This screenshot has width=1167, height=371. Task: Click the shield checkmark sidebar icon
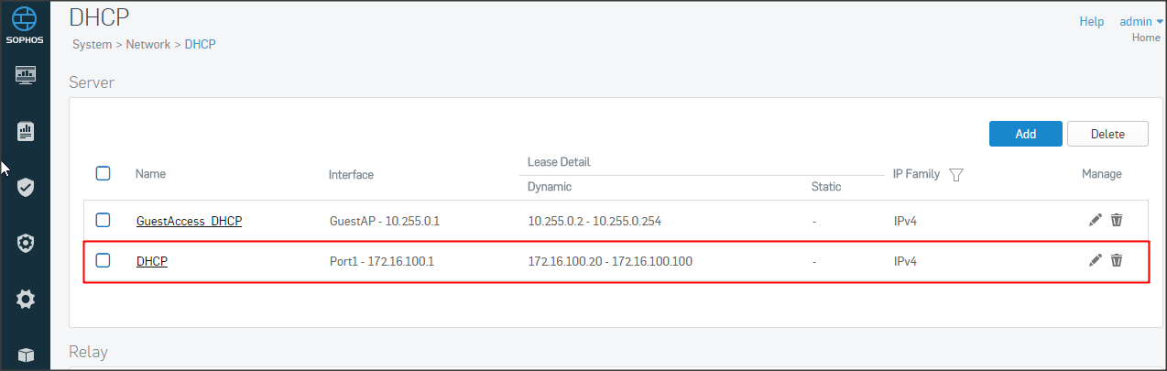point(26,188)
